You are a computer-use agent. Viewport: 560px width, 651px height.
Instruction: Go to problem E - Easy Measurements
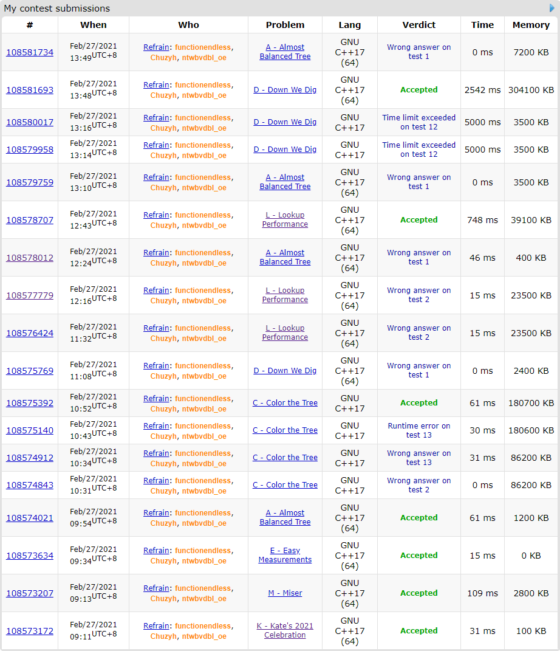pyautogui.click(x=285, y=556)
